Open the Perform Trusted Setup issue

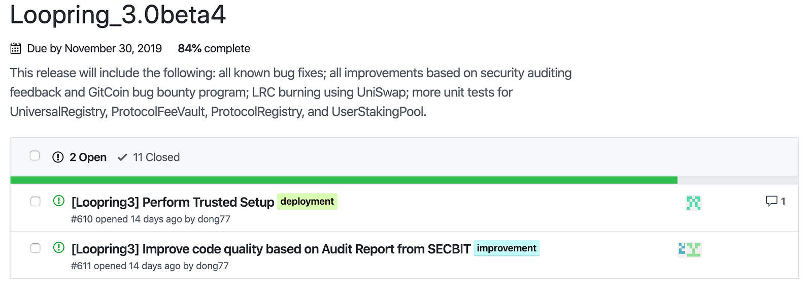(x=173, y=202)
